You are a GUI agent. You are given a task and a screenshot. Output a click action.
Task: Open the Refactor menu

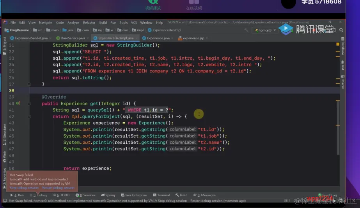(x=89, y=23)
